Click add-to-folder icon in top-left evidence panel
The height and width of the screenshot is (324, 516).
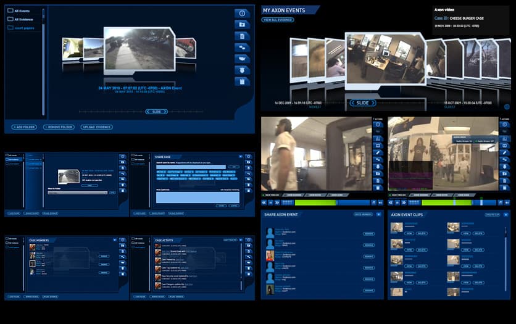pos(242,25)
